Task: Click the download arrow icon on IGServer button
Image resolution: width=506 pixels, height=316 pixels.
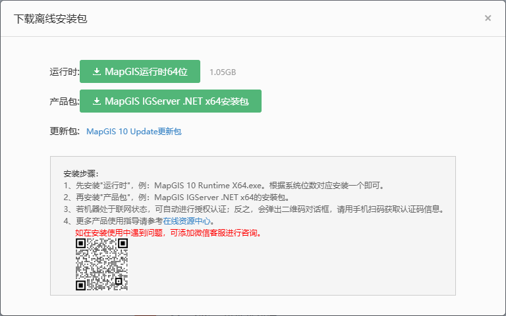Action: pos(97,101)
